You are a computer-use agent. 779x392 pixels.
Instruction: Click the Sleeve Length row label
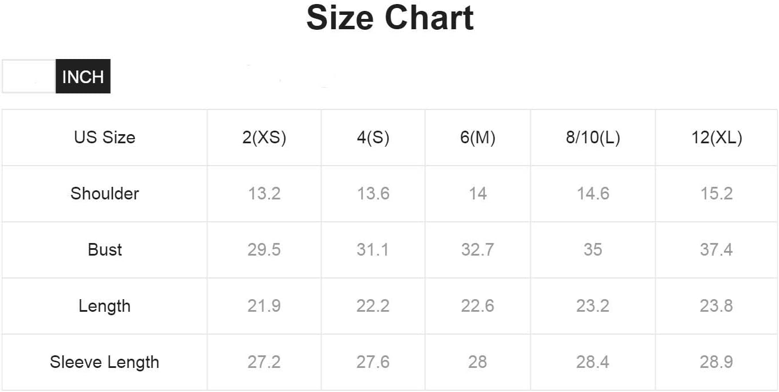[x=104, y=362]
